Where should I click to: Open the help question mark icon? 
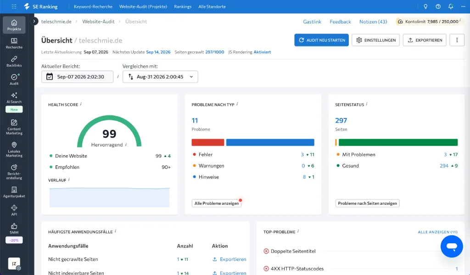coord(438,6)
